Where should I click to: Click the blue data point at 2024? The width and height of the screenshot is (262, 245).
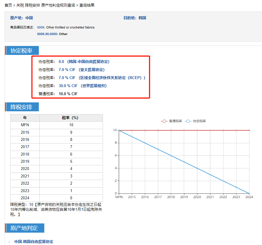pyautogui.click(x=249, y=194)
